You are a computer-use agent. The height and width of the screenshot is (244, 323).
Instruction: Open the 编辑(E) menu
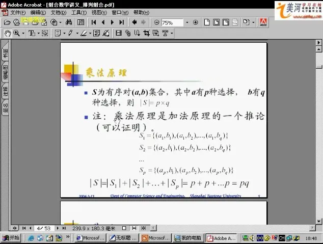[x=38, y=13]
